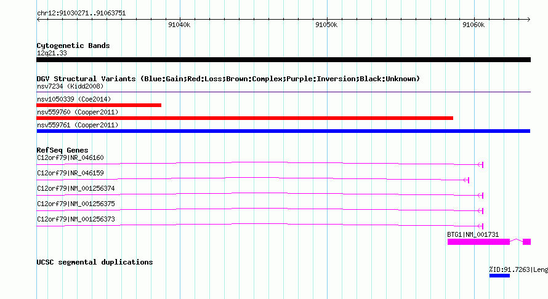The height and width of the screenshot is (299, 548).
Task: Click the C12orf79|NM_001256373 transcript label
Action: tap(76, 220)
